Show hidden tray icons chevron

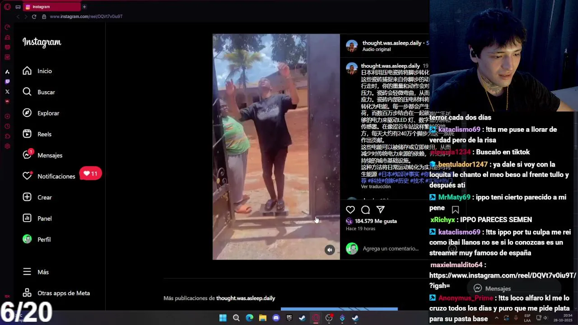coord(496,318)
